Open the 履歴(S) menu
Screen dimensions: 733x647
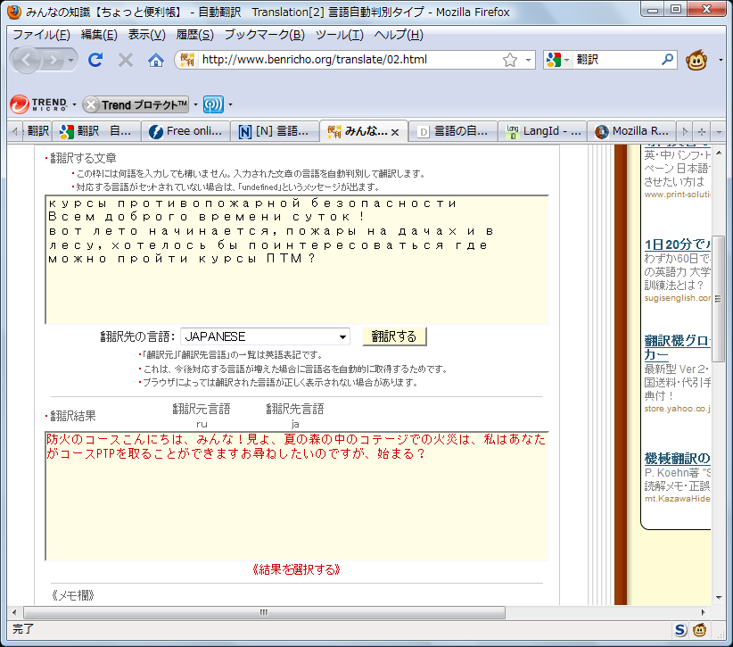pos(195,35)
